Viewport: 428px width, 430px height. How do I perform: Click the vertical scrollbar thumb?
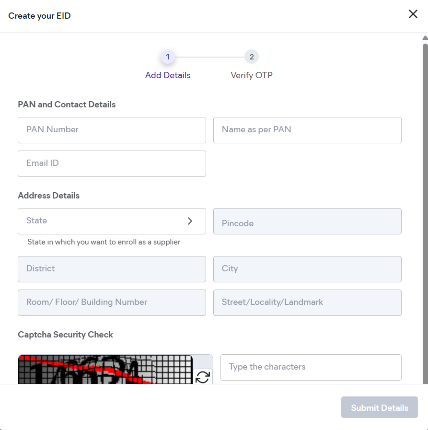click(x=425, y=192)
